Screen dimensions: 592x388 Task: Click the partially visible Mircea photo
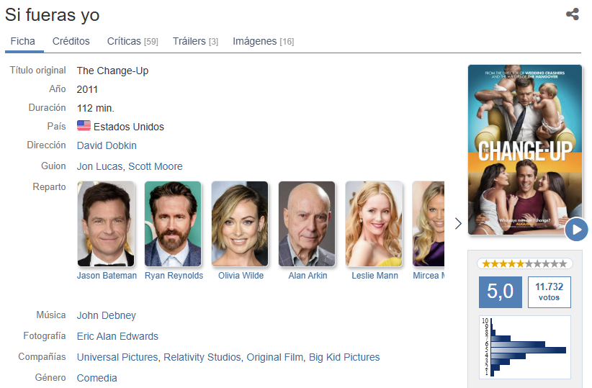pyautogui.click(x=428, y=224)
